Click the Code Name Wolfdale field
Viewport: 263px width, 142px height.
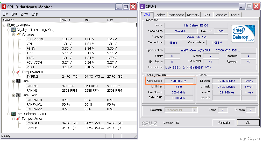(x=181, y=31)
